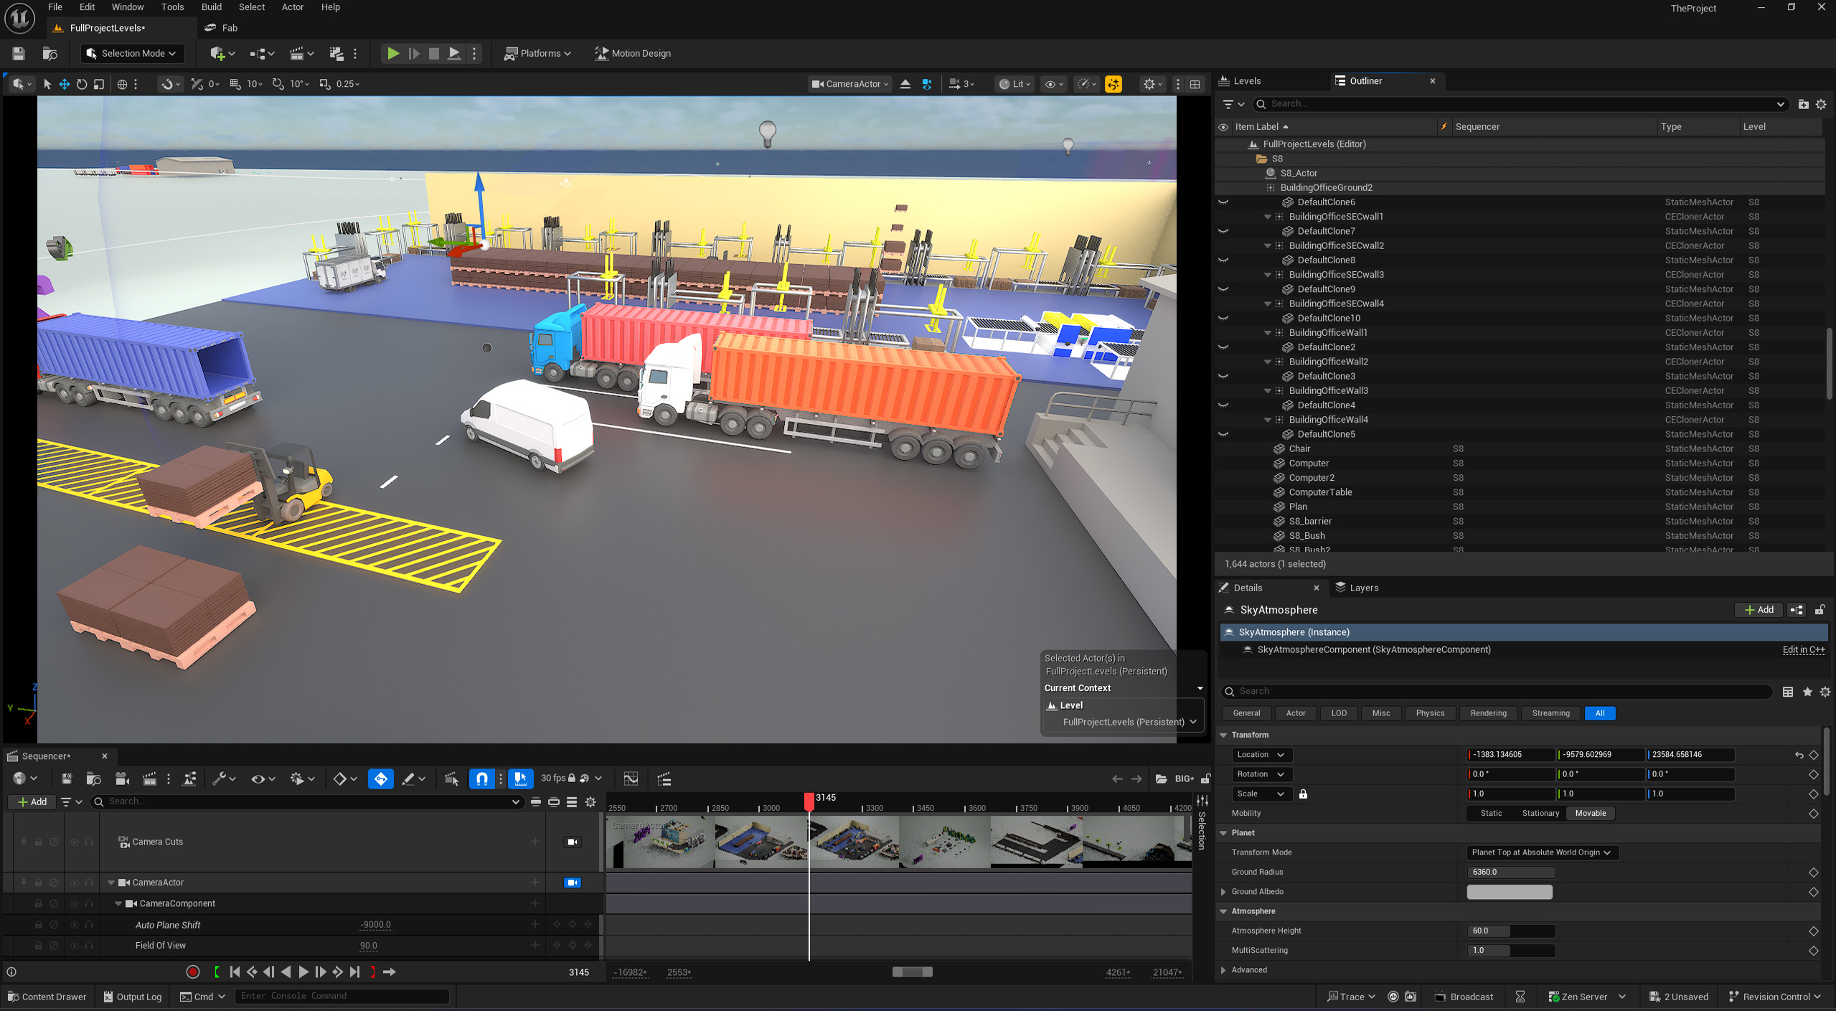This screenshot has width=1836, height=1011.
Task: Toggle visibility of DefaultClone6
Action: click(1223, 202)
